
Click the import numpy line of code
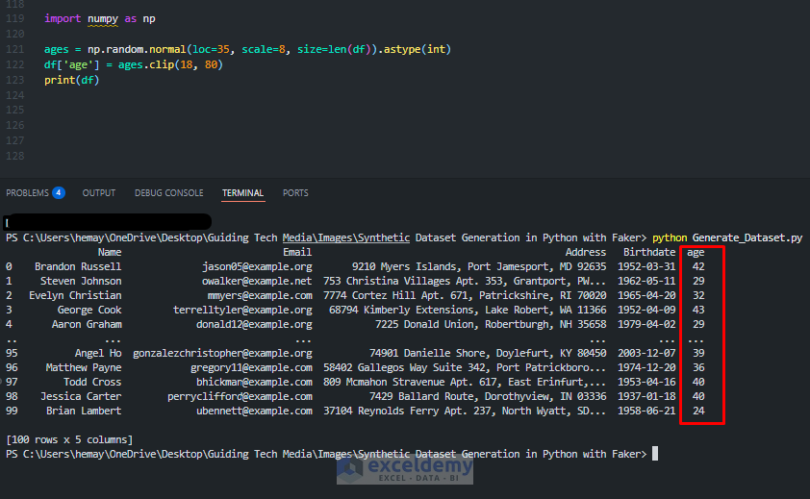(x=100, y=18)
